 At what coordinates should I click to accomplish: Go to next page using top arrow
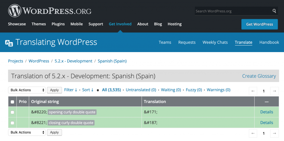click(274, 91)
